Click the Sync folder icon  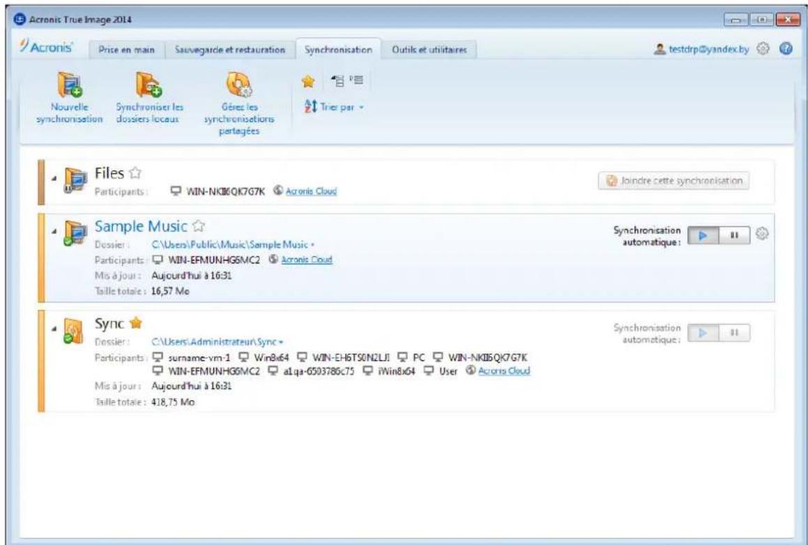click(75, 331)
